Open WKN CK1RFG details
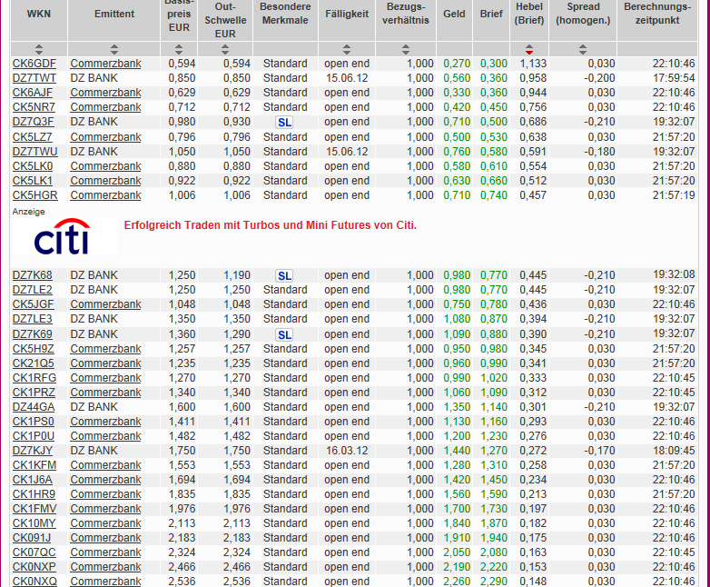 point(35,378)
